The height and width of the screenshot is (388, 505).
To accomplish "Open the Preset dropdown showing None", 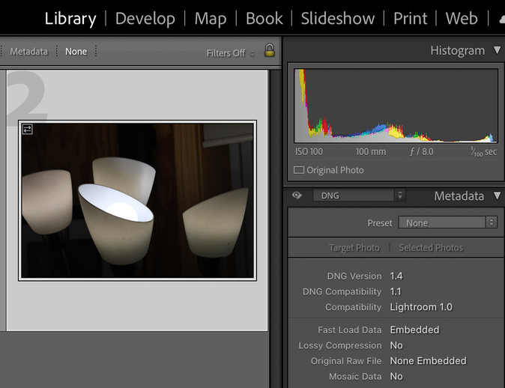I will tap(447, 222).
